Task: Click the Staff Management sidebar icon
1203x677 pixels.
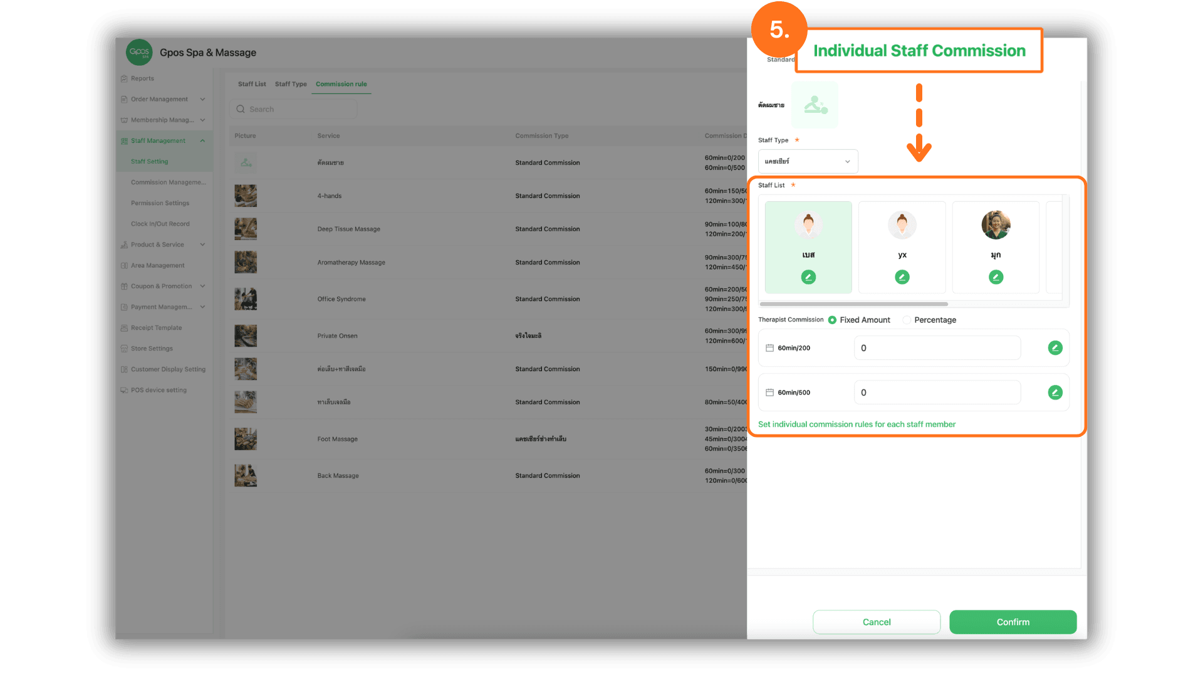Action: [x=124, y=141]
